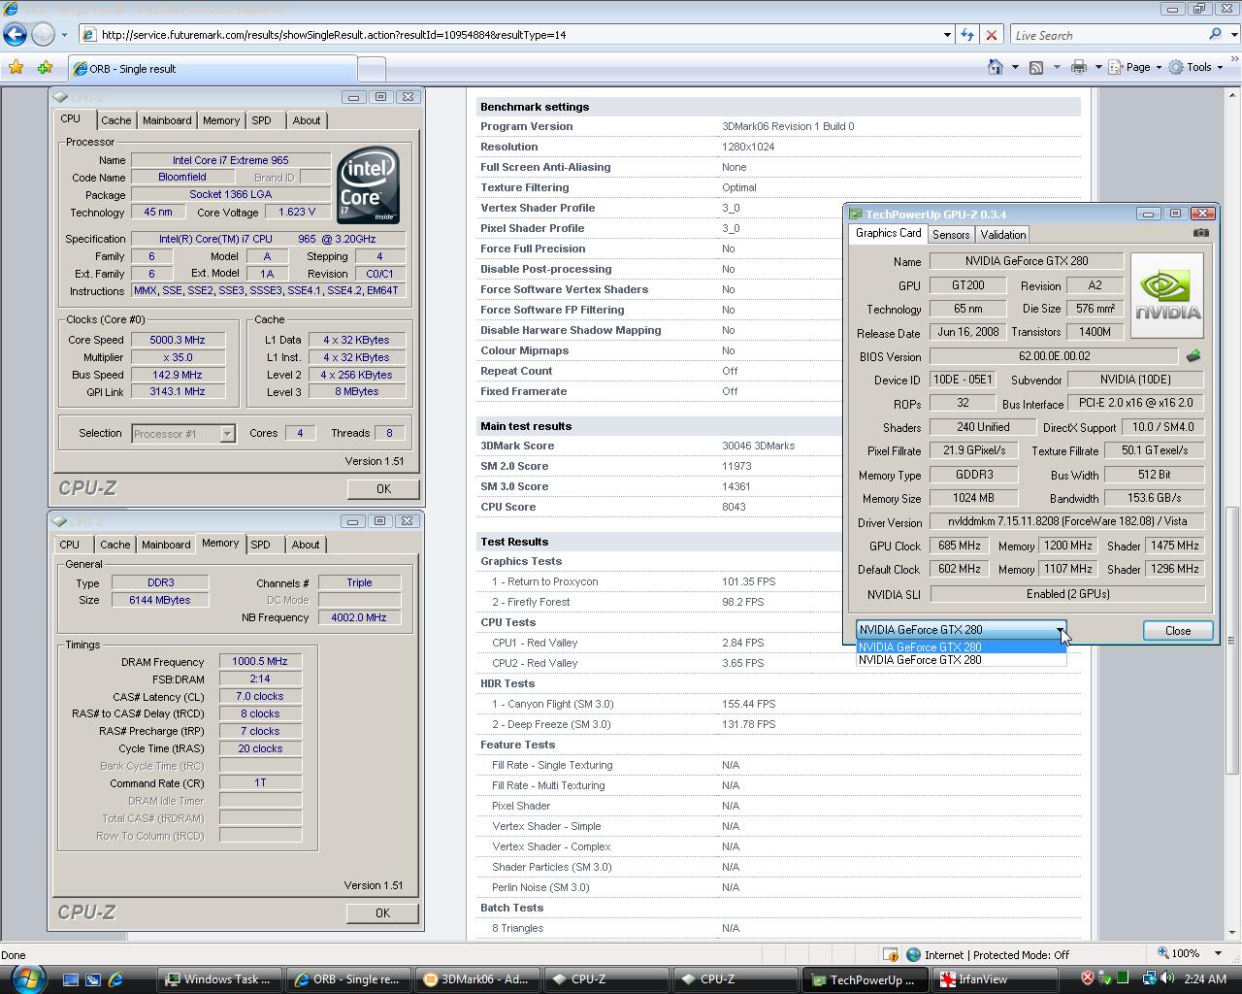Open the Page menu dropdown
The image size is (1242, 994).
(x=1135, y=67)
